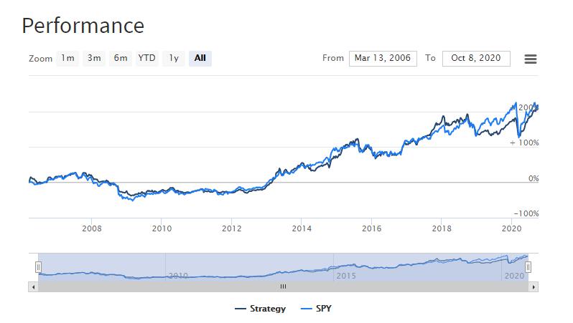Switch zoom to YTD
Image resolution: width=573 pixels, height=323 pixels.
[x=147, y=58]
